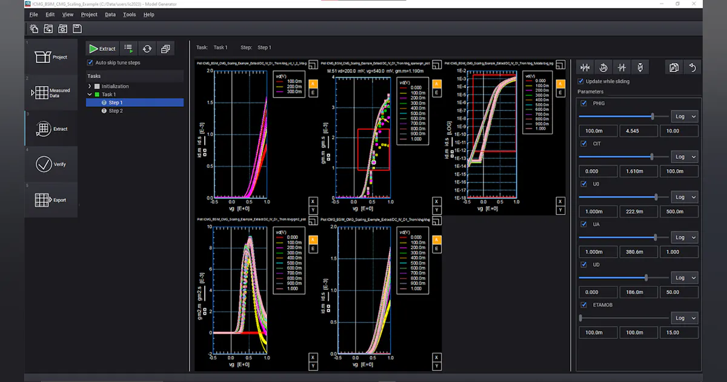Click the PHIG slider track
Screen dimensions: 727x382
tap(623, 116)
